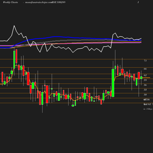Click the 71 price axis label
Viewport: 153px width, 153px height.
click(145, 61)
